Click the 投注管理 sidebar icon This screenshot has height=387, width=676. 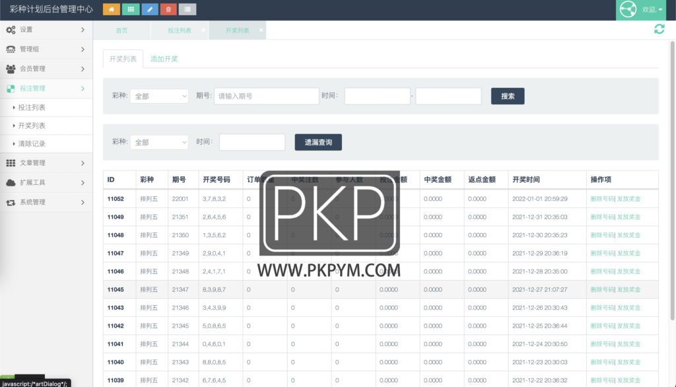pyautogui.click(x=11, y=88)
